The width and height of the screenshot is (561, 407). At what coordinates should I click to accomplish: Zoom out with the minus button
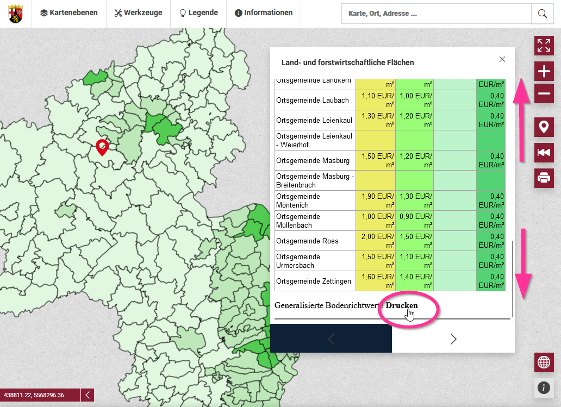click(544, 94)
